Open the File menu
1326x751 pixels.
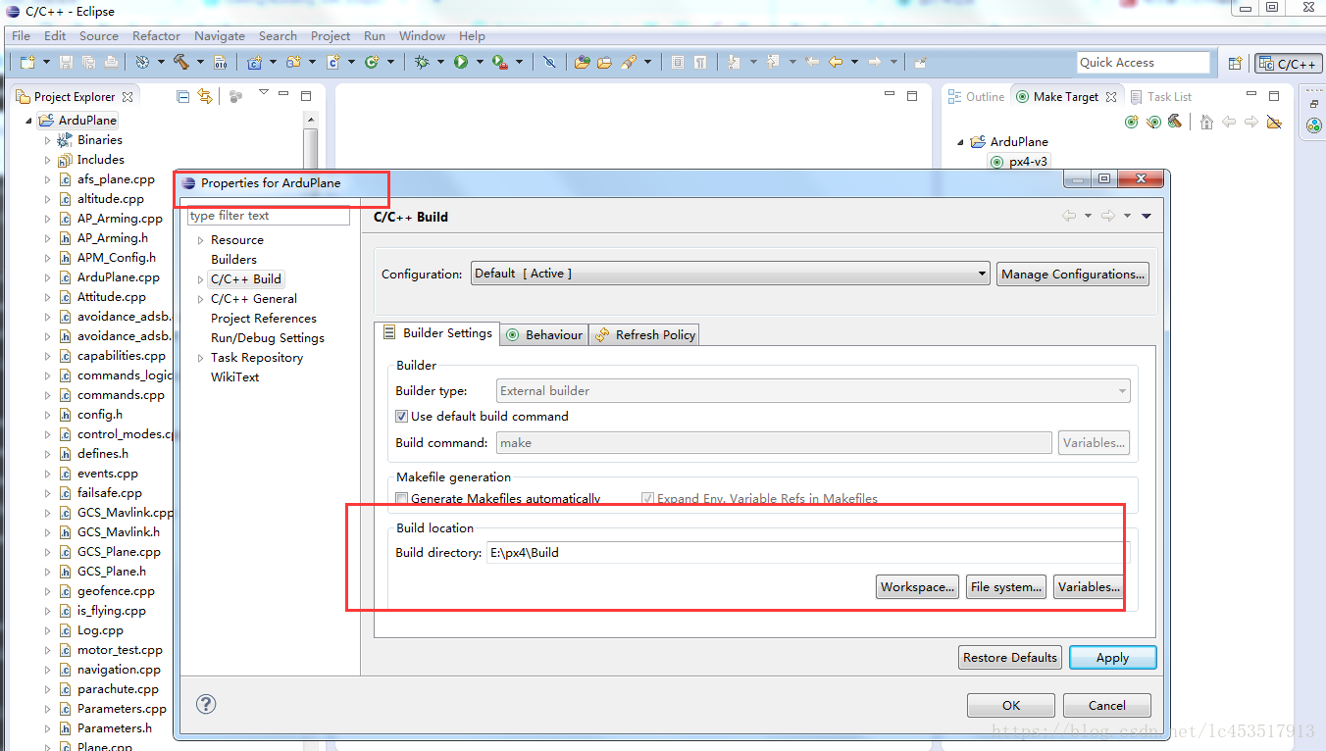21,35
